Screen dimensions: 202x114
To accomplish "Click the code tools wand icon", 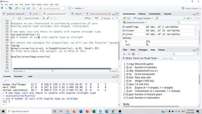I will 48,18.
